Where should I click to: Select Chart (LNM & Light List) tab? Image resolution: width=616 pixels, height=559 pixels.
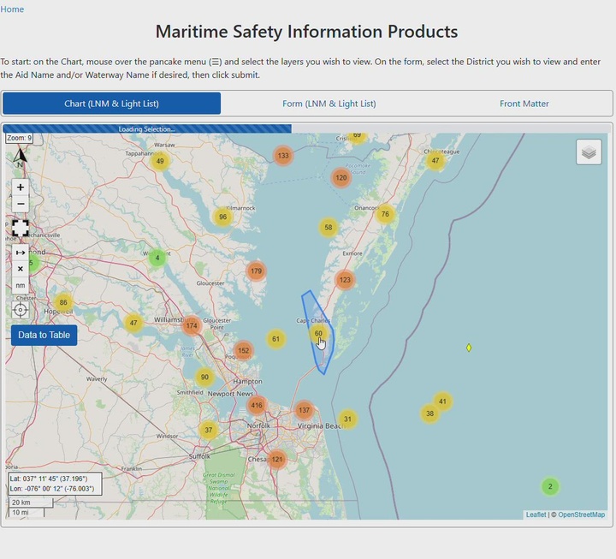[111, 104]
